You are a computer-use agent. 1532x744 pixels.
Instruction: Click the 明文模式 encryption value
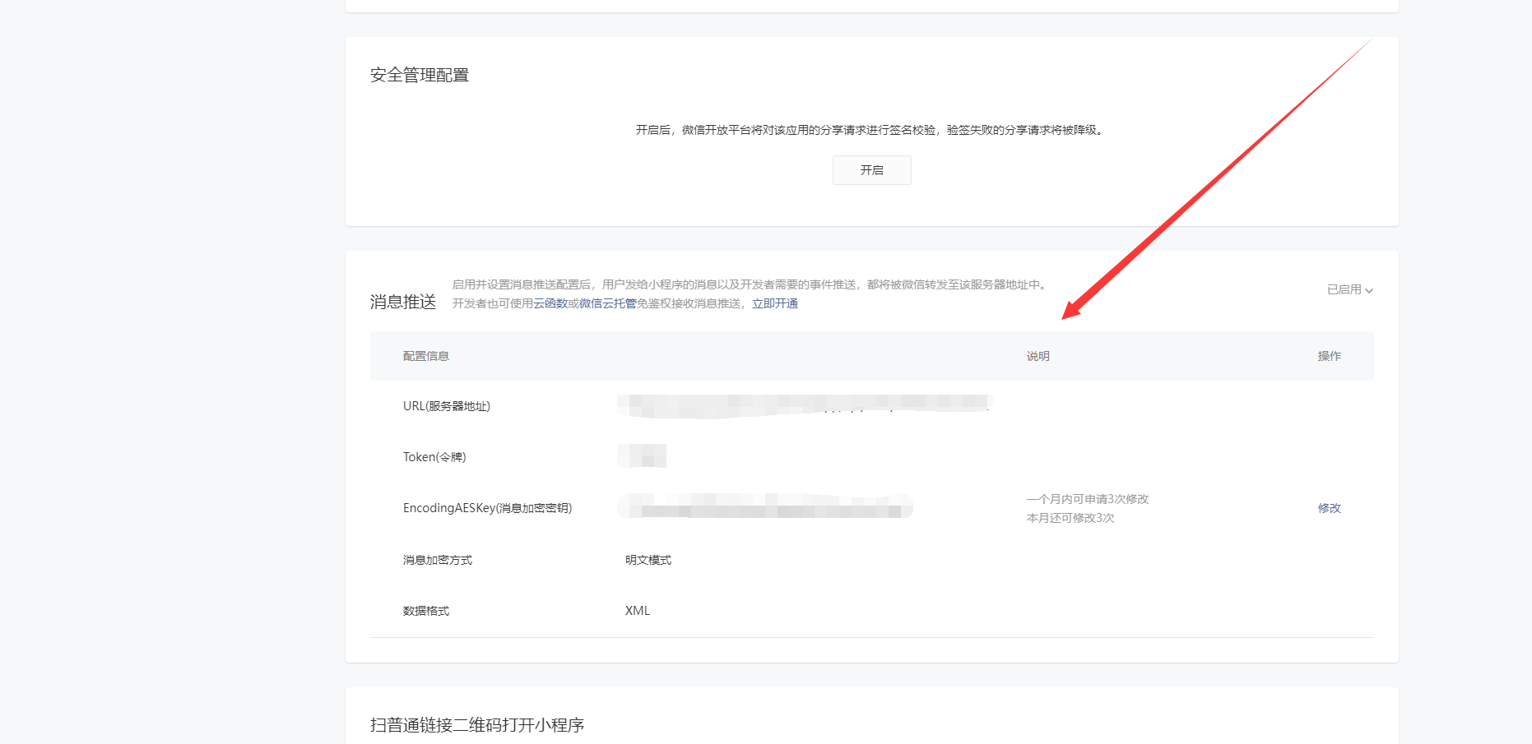tap(648, 560)
